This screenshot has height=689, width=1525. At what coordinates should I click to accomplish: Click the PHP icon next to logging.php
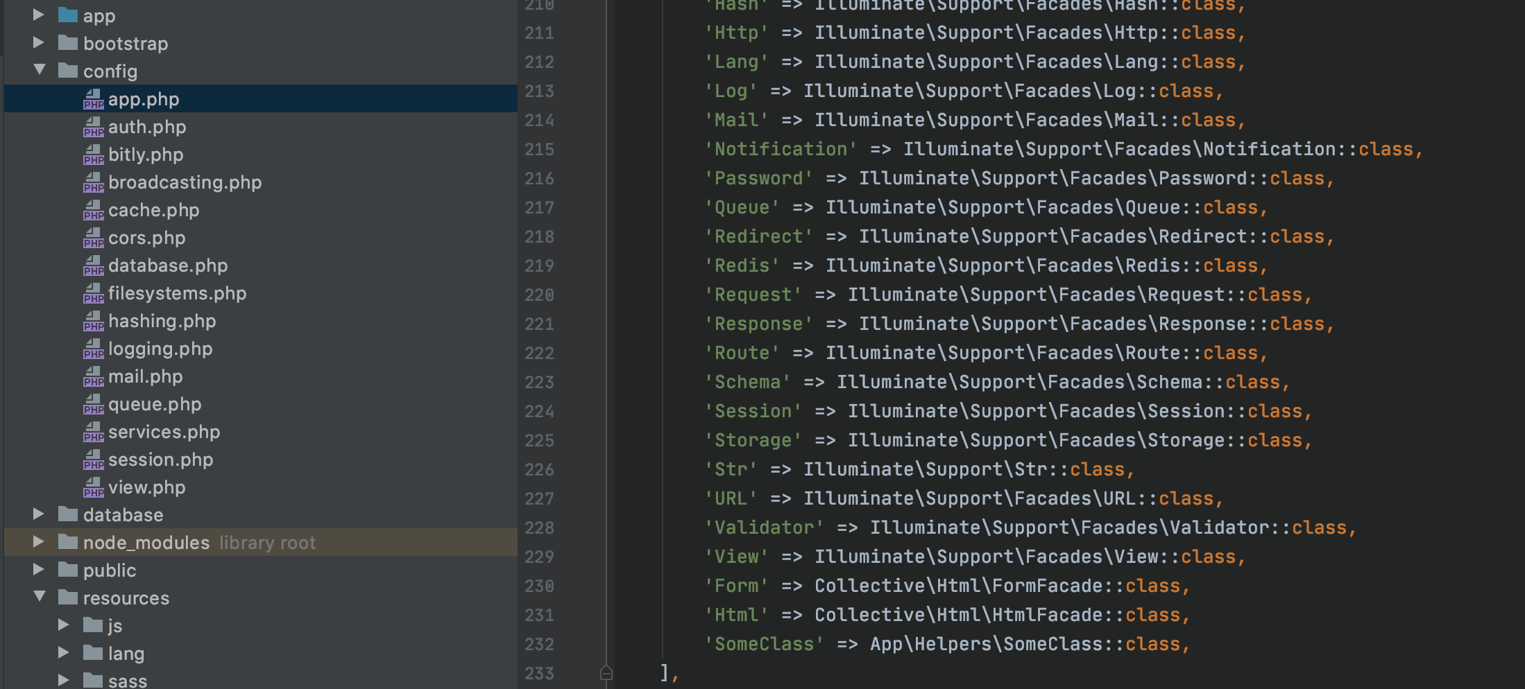(94, 349)
